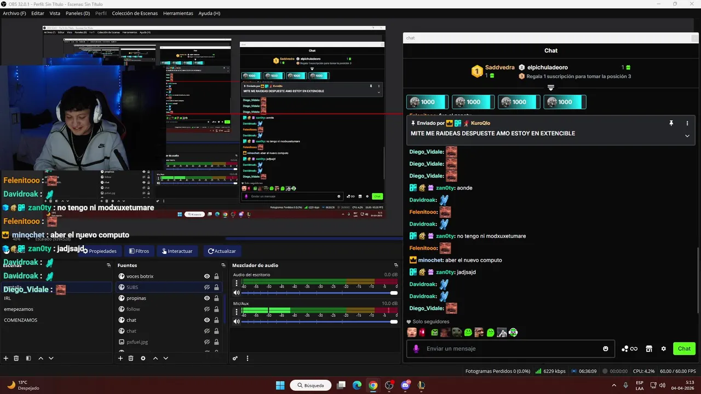Open the Vista menu
The height and width of the screenshot is (394, 701).
tap(55, 13)
